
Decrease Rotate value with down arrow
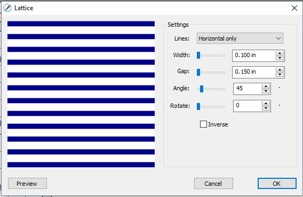266,108
